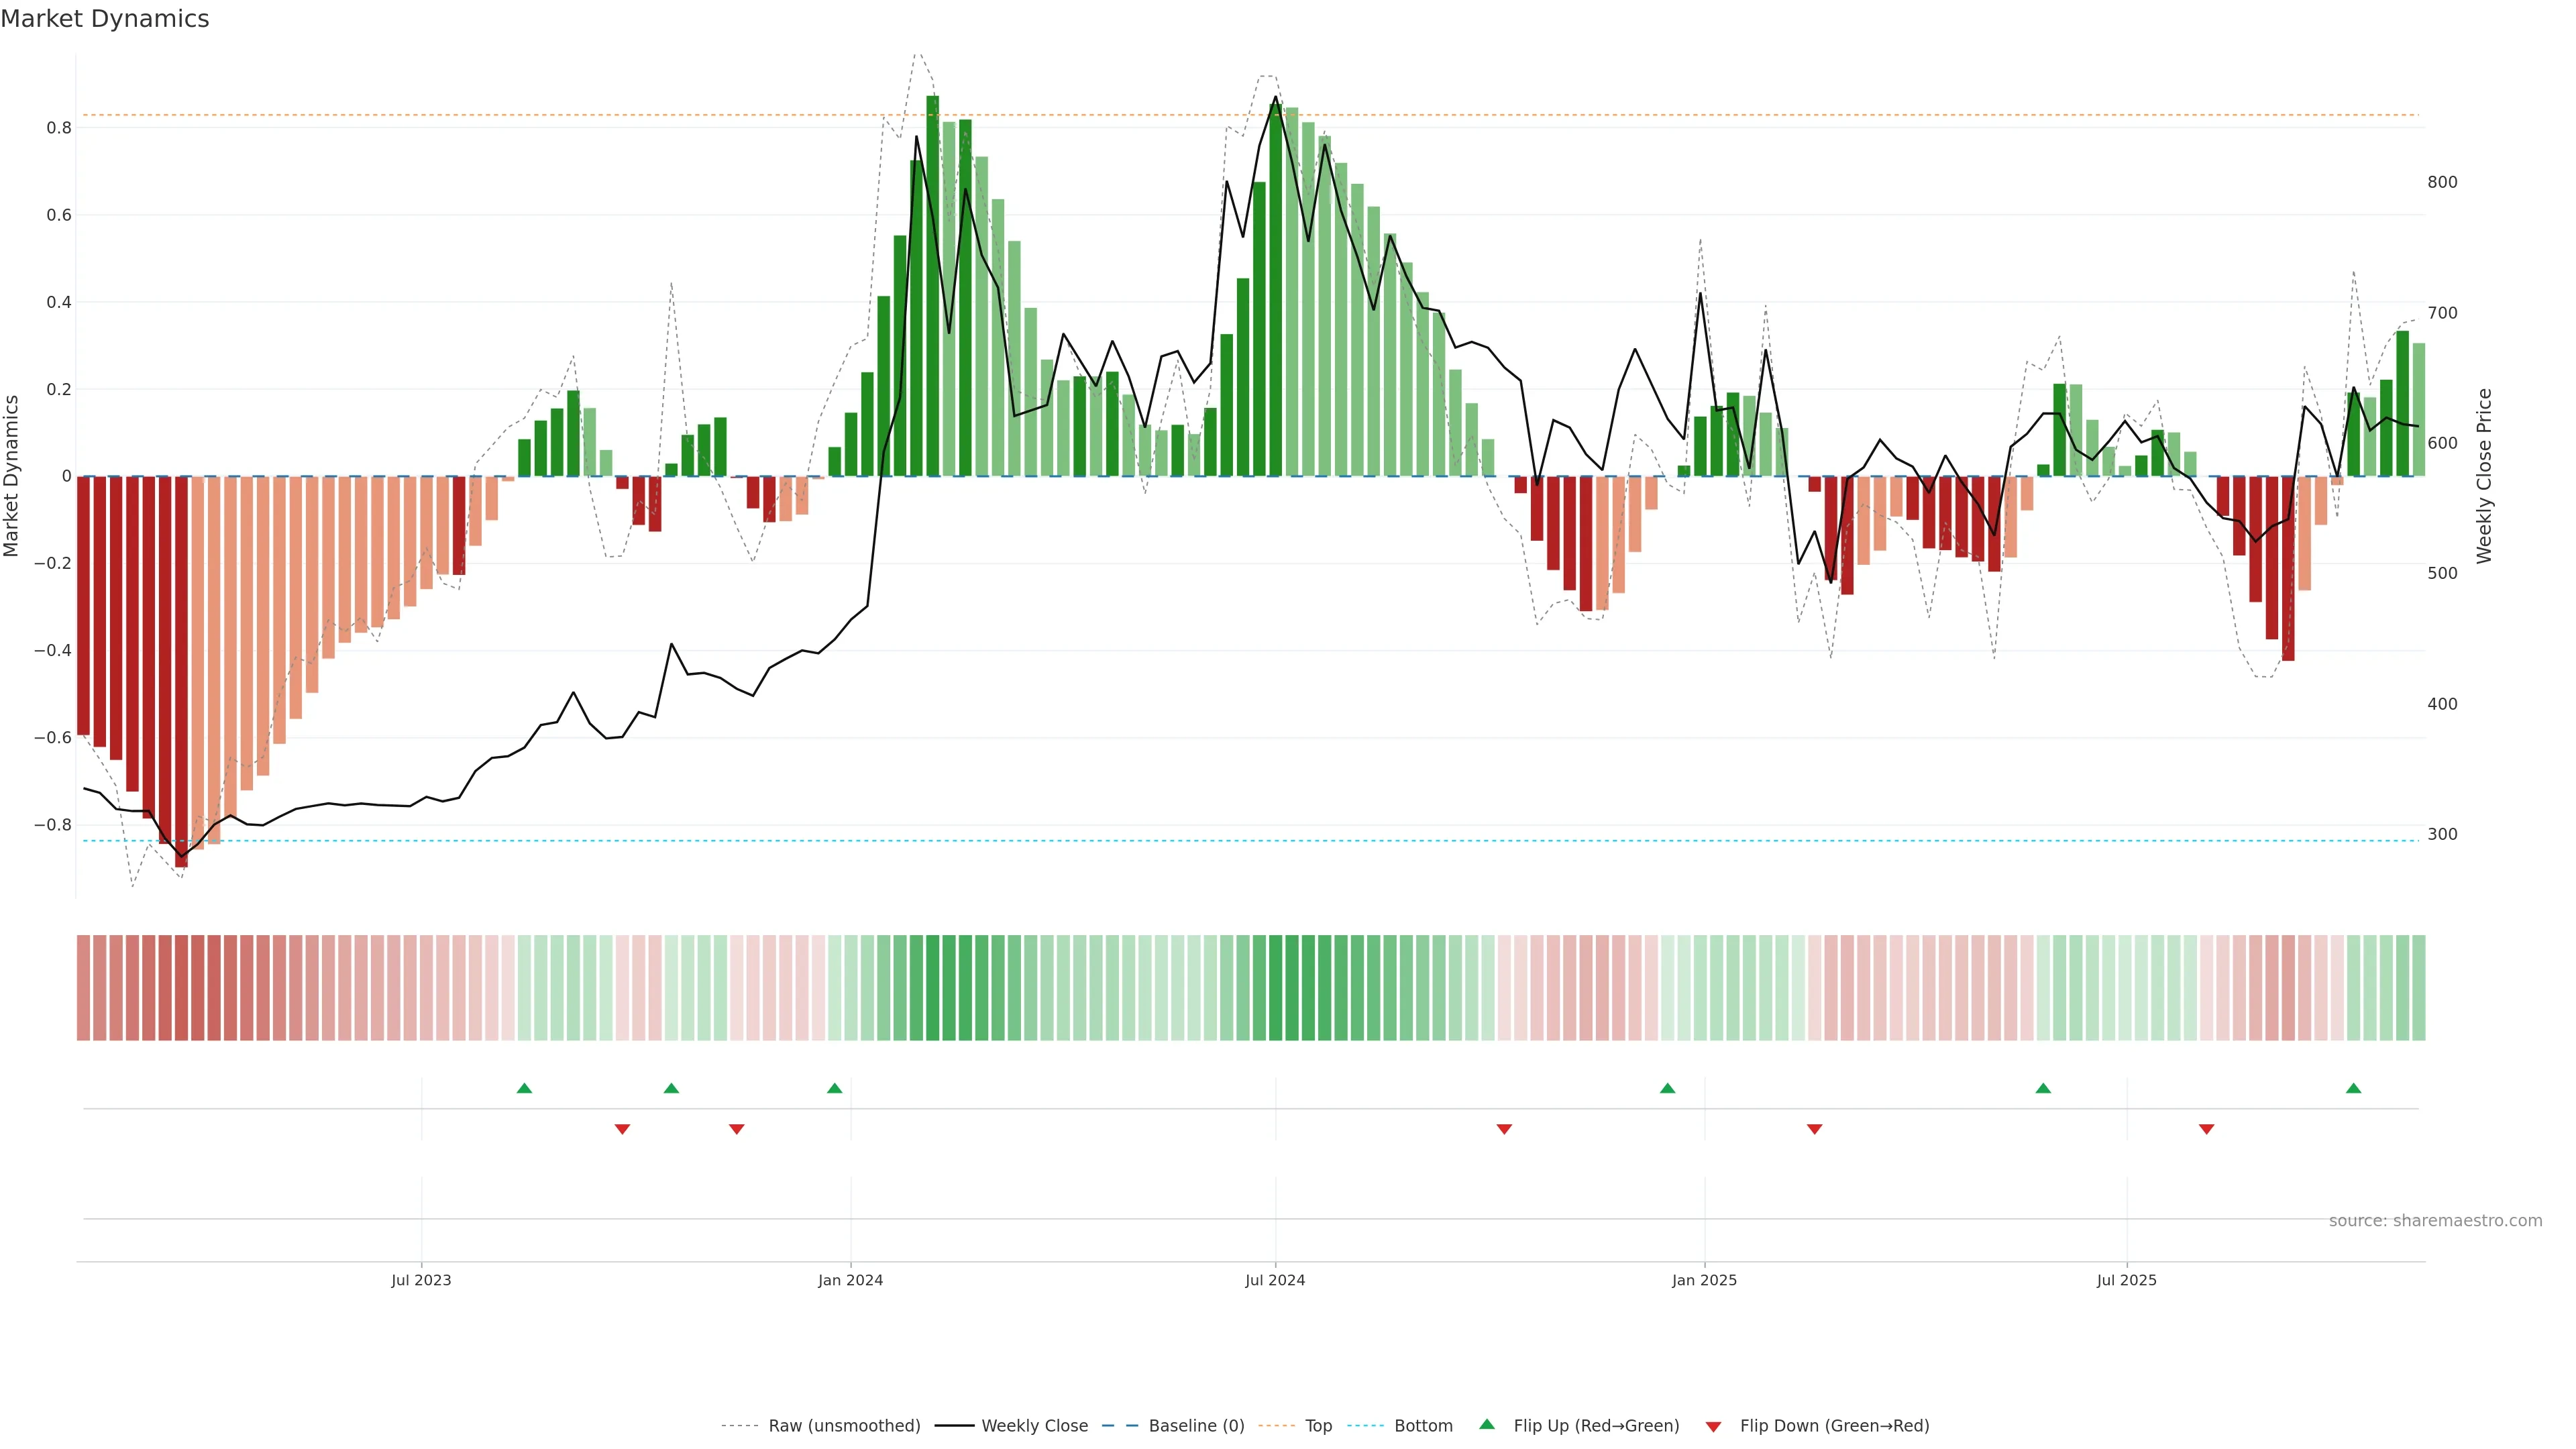The image size is (2576, 1449).
Task: Click the green flip-up marker just before Jan 2025
Action: pos(1667,1088)
